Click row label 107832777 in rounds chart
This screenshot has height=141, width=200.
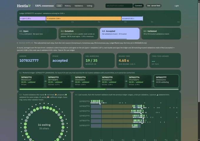pos(85,126)
